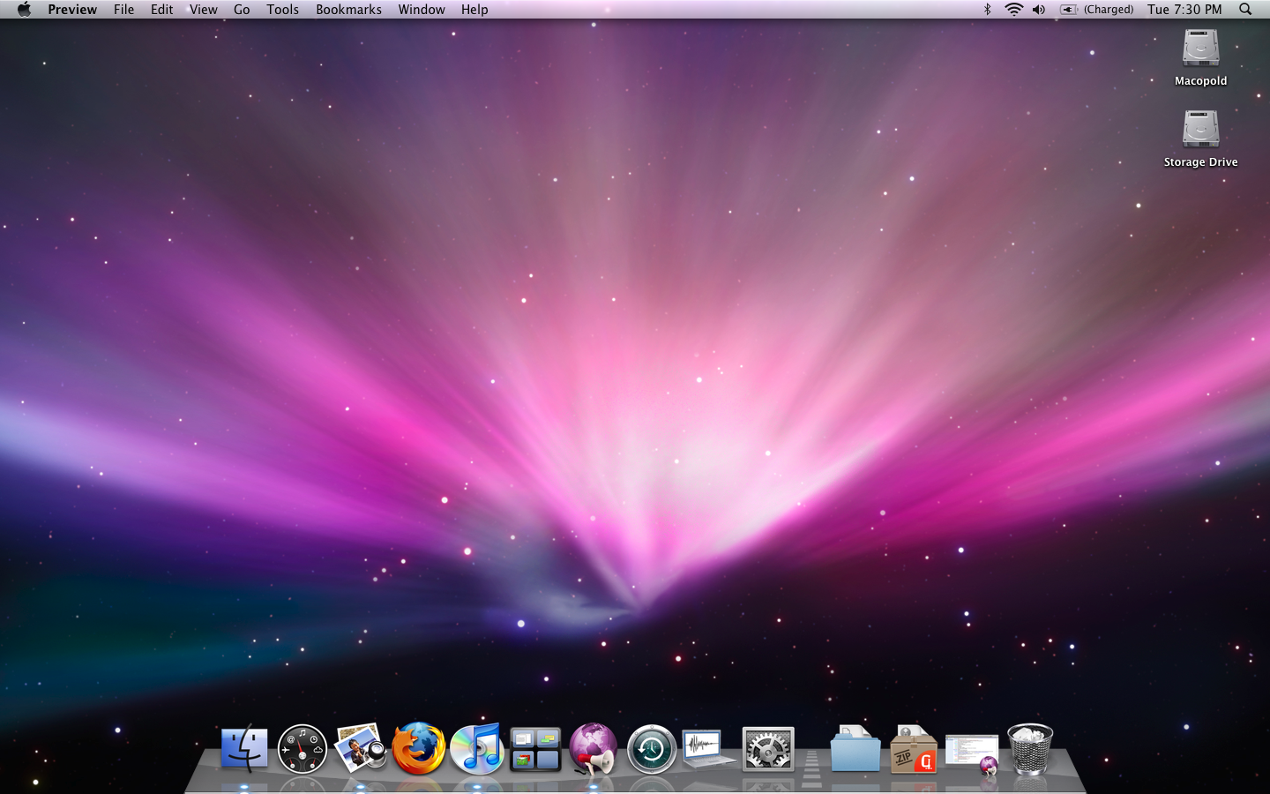Image resolution: width=1270 pixels, height=794 pixels.
Task: Open the purple globe megaphone app
Action: [x=594, y=748]
